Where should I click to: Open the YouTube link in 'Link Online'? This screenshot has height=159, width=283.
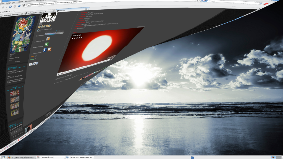pyautogui.click(x=101, y=25)
